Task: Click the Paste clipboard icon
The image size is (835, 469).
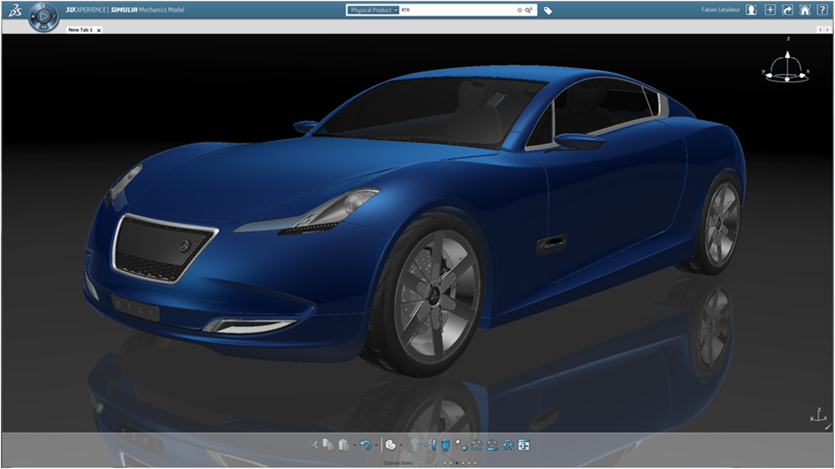Action: tap(343, 444)
